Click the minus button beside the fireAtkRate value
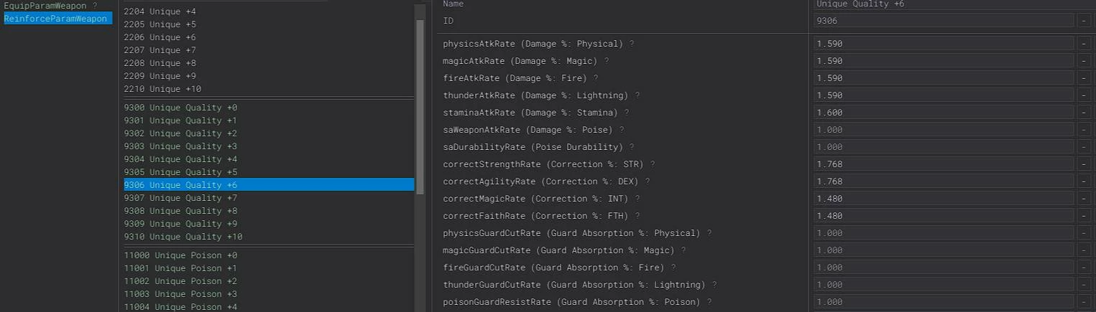 [x=1084, y=78]
